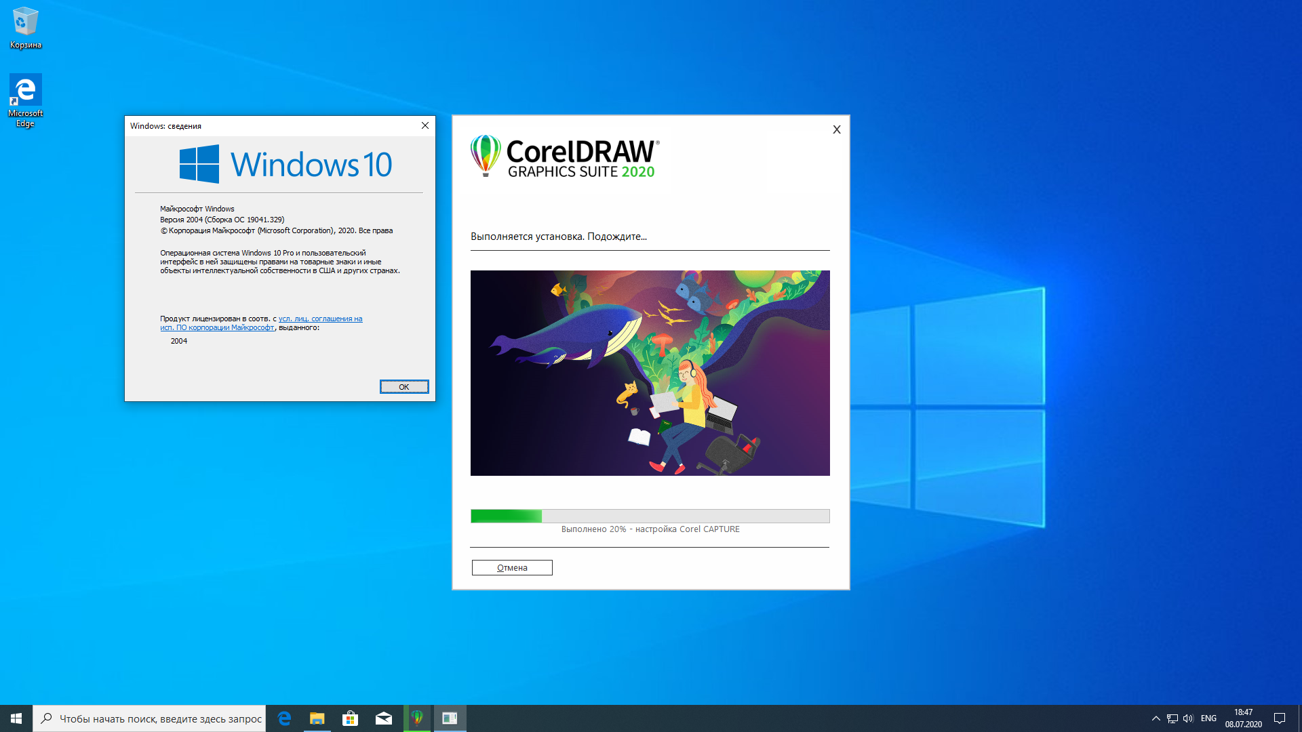Open network status tray icon
The width and height of the screenshot is (1302, 732).
1172,718
